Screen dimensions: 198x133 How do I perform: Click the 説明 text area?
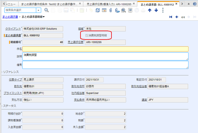(x=105, y=56)
